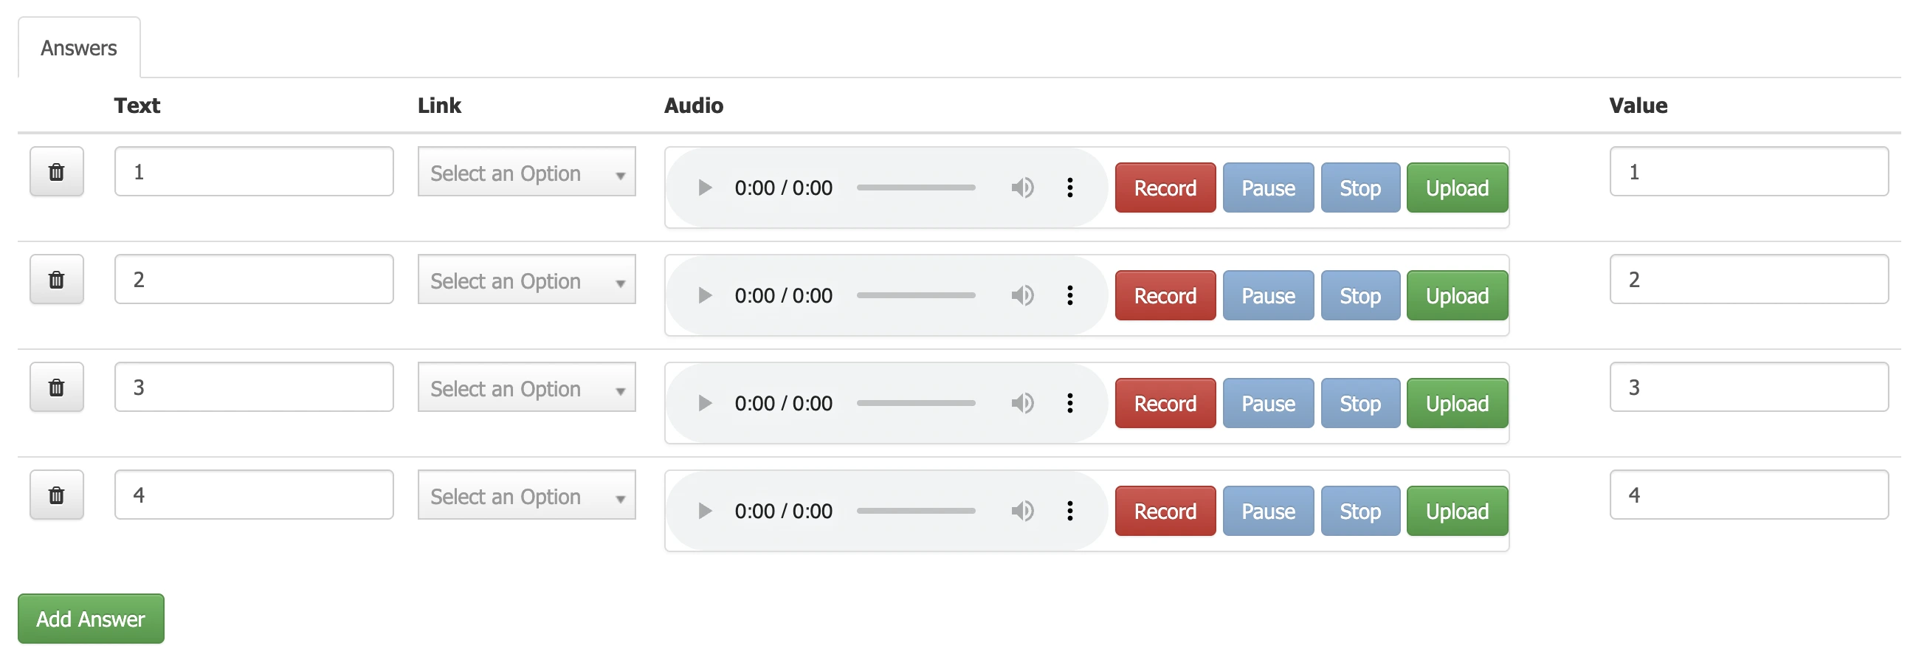The width and height of the screenshot is (1916, 654).
Task: Remove answer 4 via its trash icon
Action: point(58,494)
